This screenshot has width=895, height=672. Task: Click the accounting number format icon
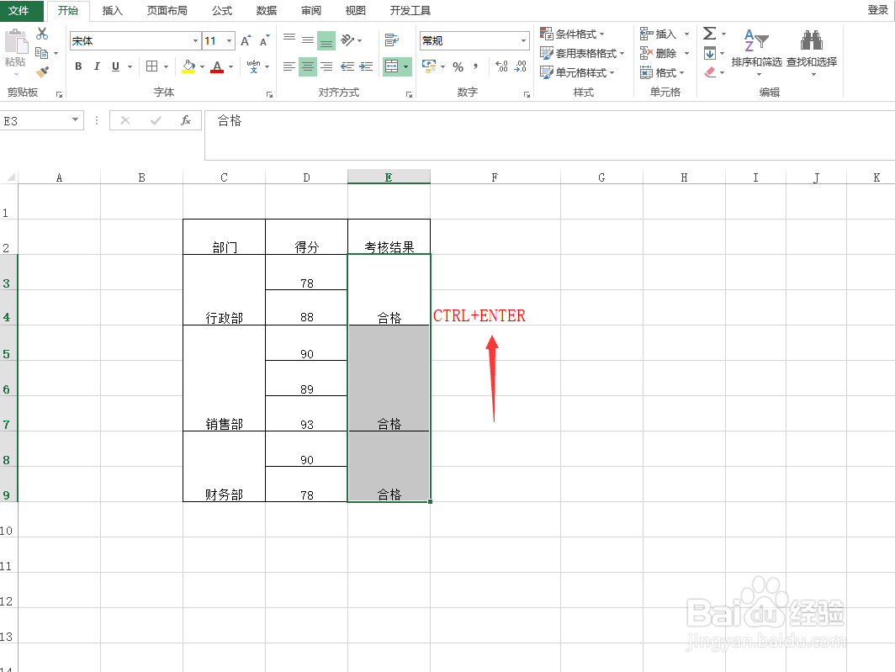click(429, 66)
